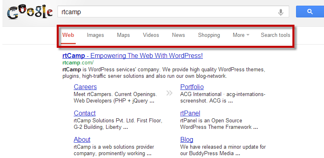Open the rtCamp Empowering The Web result
This screenshot has height=158, width=324.
point(132,56)
